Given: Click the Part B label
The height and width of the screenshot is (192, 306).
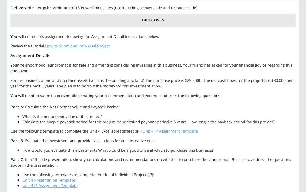Looking at the screenshot, I should [17, 141].
